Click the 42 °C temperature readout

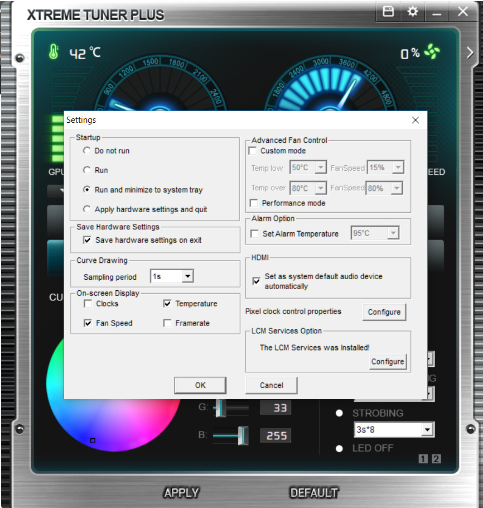[85, 53]
